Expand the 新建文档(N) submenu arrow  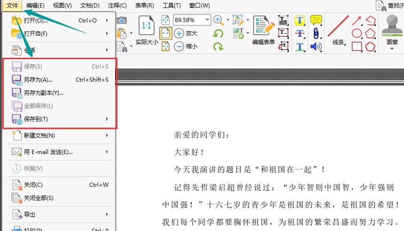point(107,136)
